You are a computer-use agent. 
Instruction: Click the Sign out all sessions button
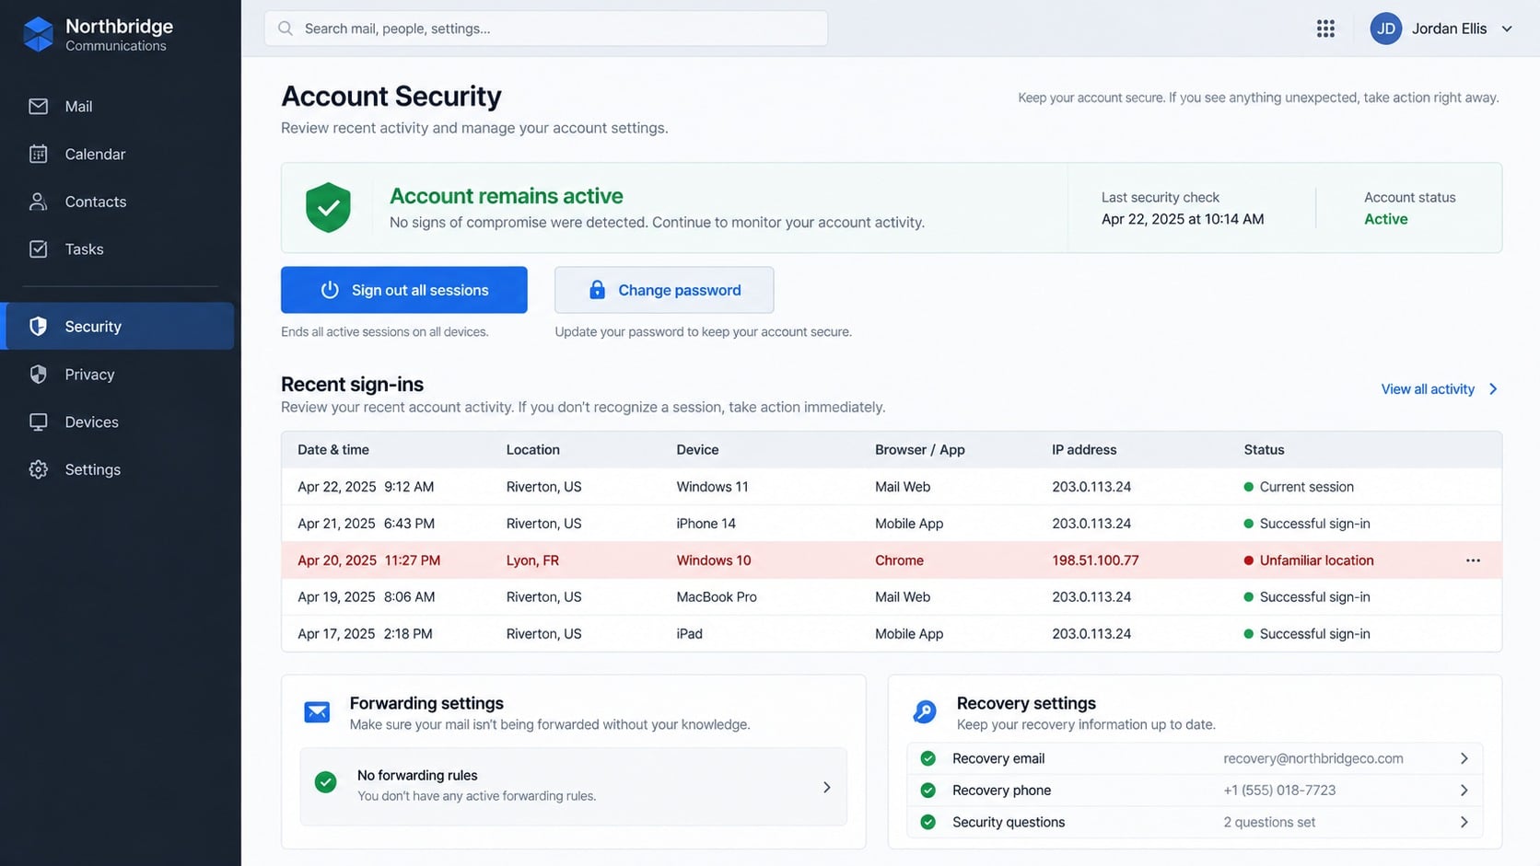[404, 290]
